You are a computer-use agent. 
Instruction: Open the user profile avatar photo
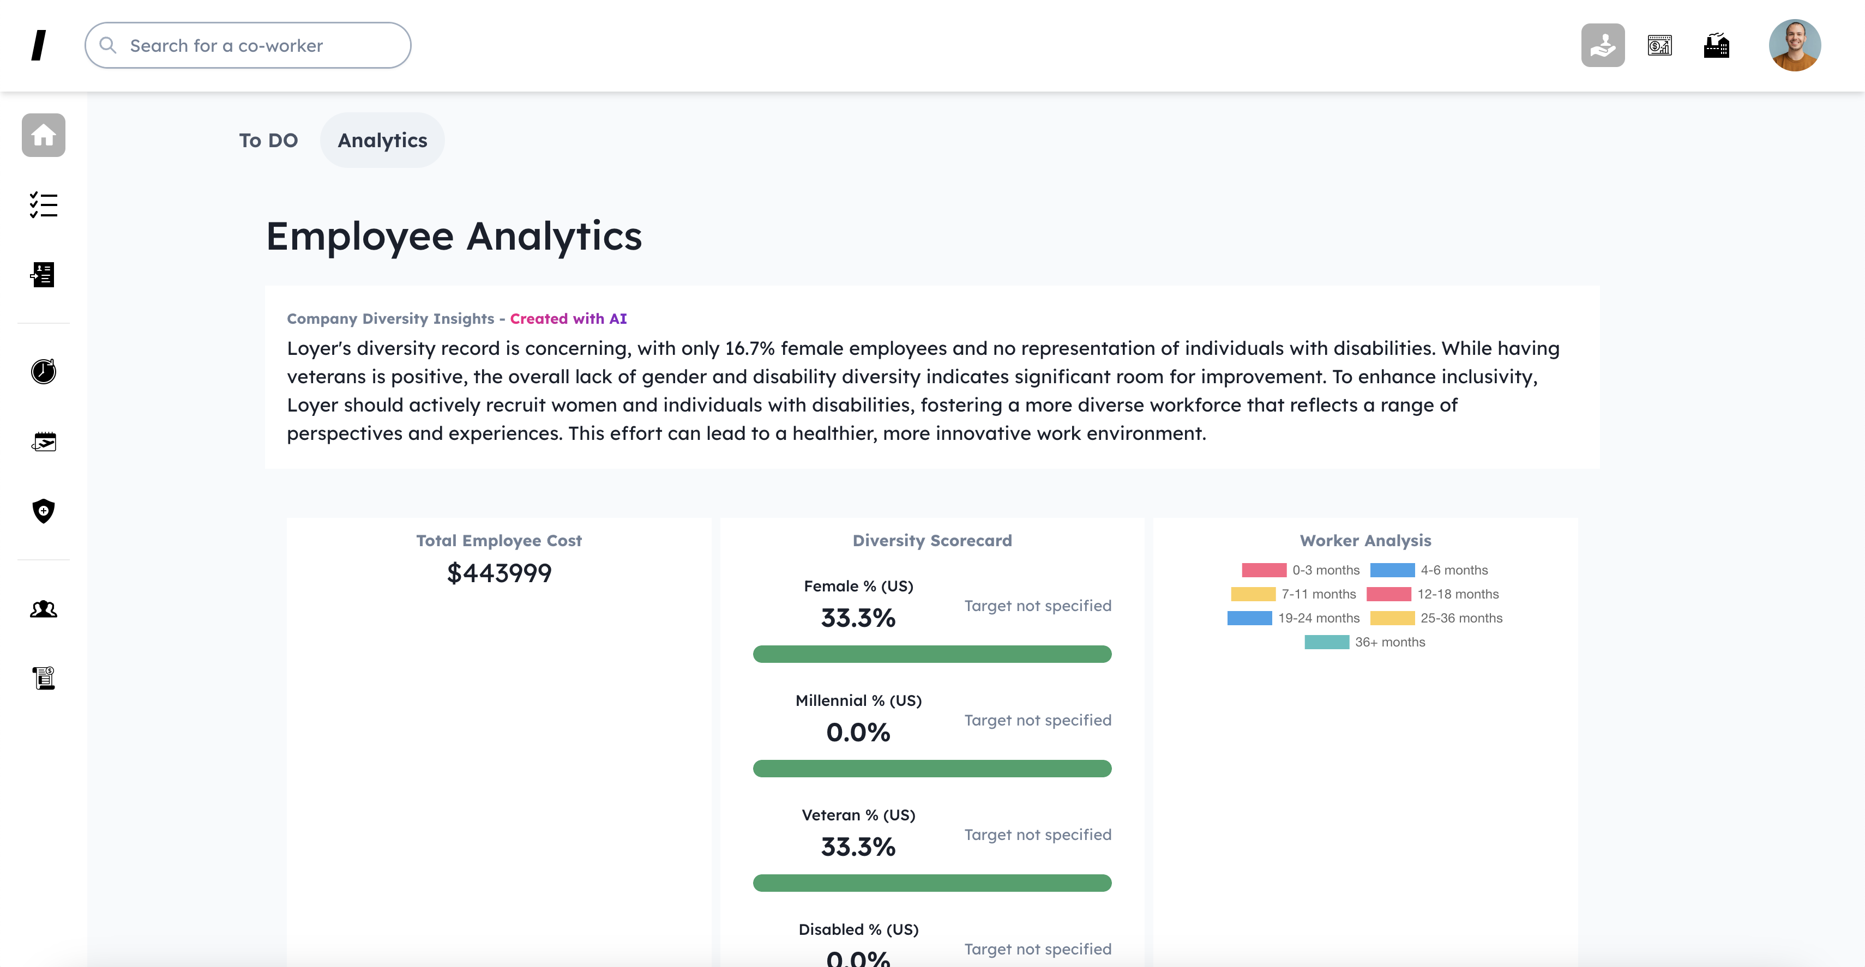(1794, 46)
